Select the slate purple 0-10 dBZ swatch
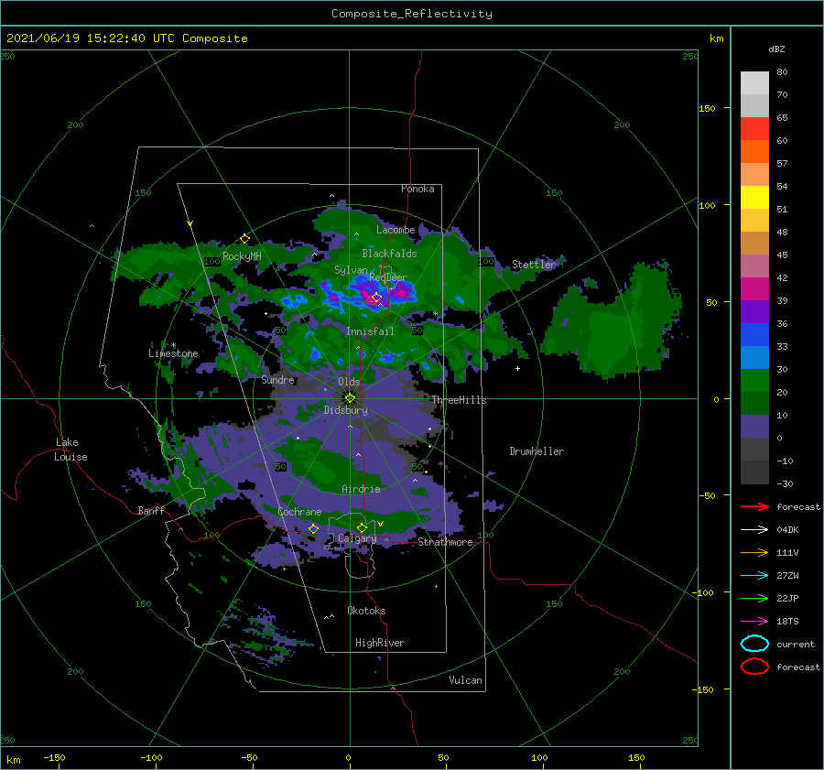824x770 pixels. point(754,426)
